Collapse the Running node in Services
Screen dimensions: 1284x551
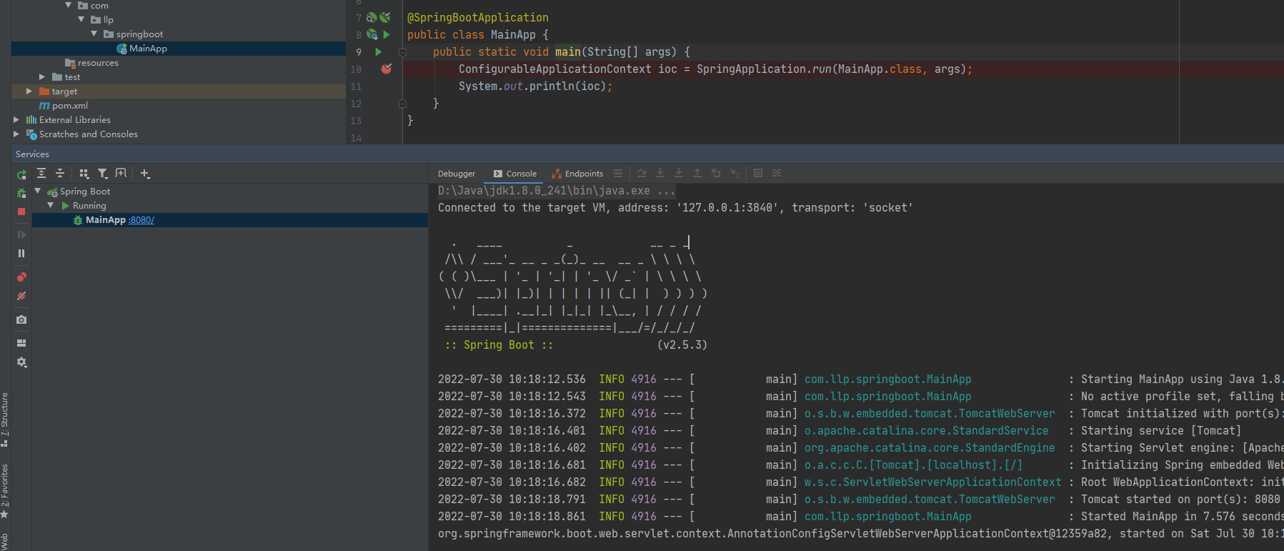tap(51, 205)
